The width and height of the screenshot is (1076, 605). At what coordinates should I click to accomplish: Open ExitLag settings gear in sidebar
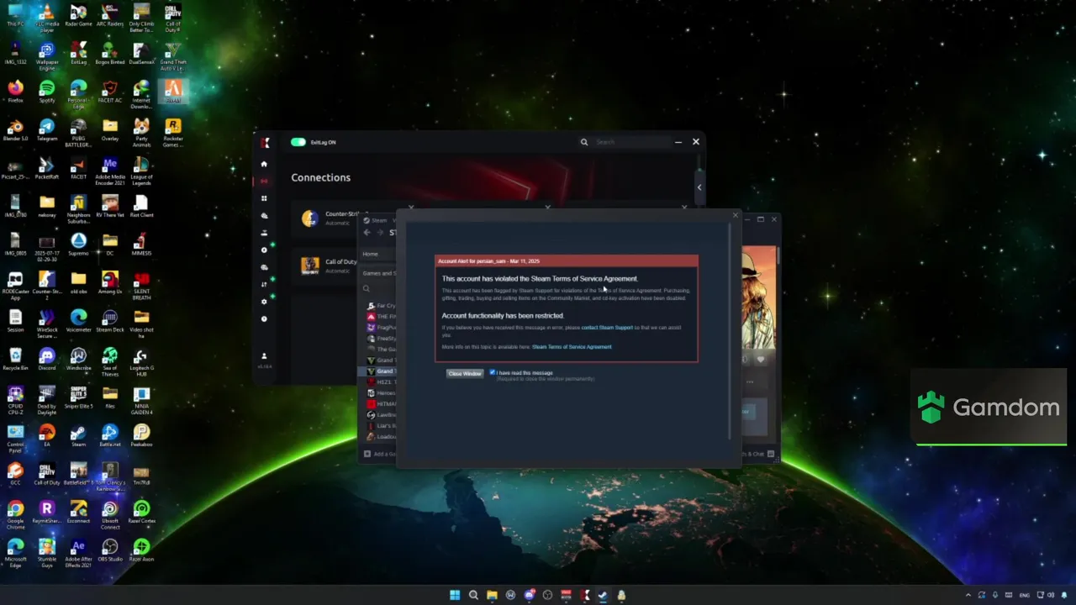point(264,302)
